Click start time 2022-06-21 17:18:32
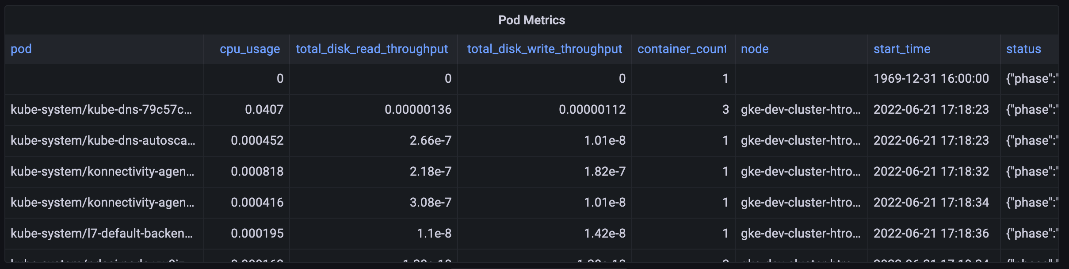Viewport: 1069px width, 269px height. click(x=931, y=171)
